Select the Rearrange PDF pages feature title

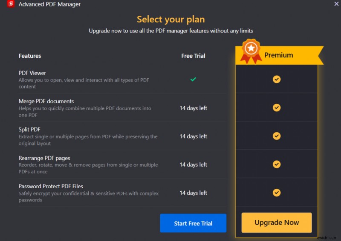pyautogui.click(x=44, y=158)
